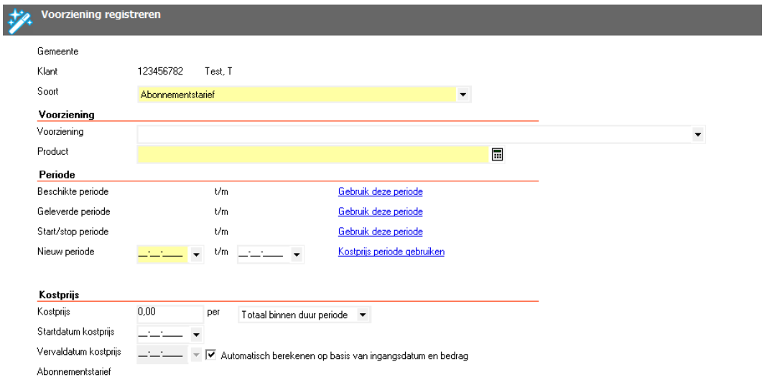Click the wizard icon in the title bar

click(15, 21)
